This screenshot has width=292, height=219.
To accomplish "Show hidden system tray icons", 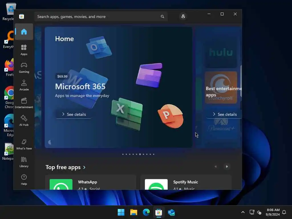I will [x=243, y=212].
